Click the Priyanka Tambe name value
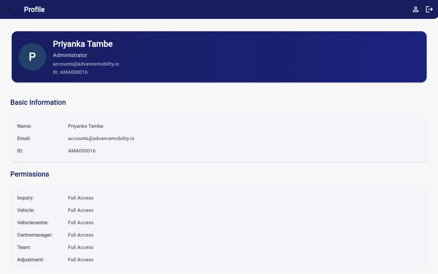The image size is (438, 274). 86,126
